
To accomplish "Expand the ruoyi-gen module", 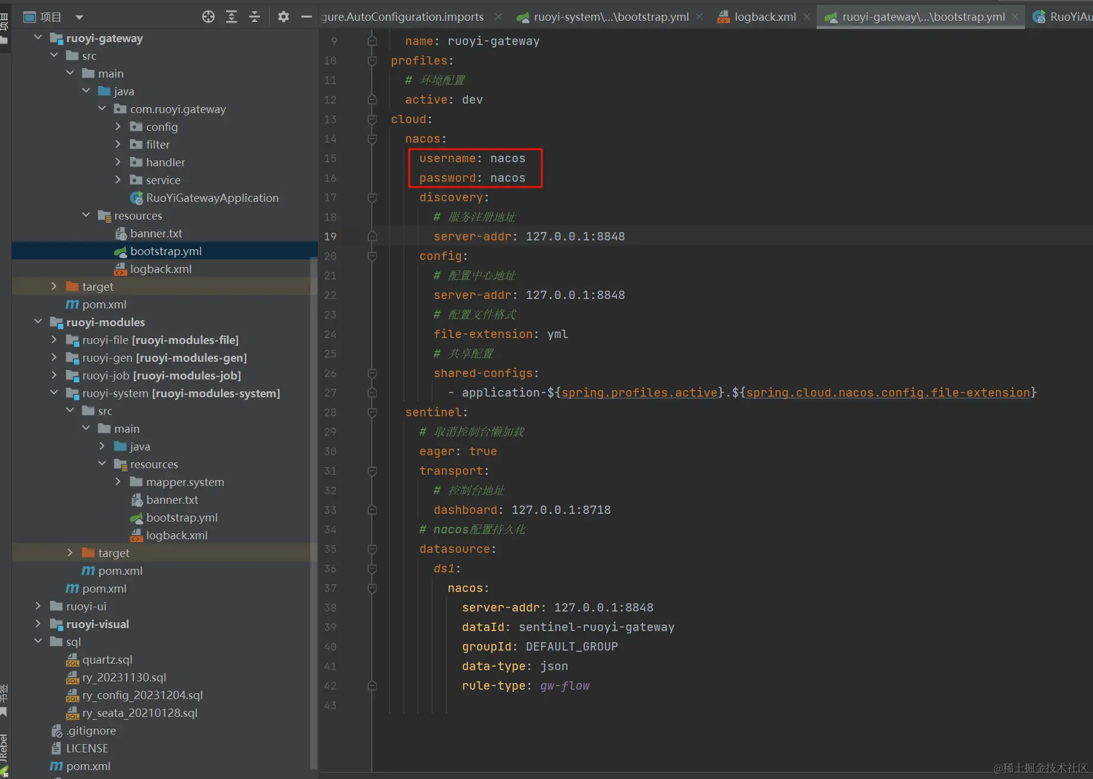I will click(54, 358).
